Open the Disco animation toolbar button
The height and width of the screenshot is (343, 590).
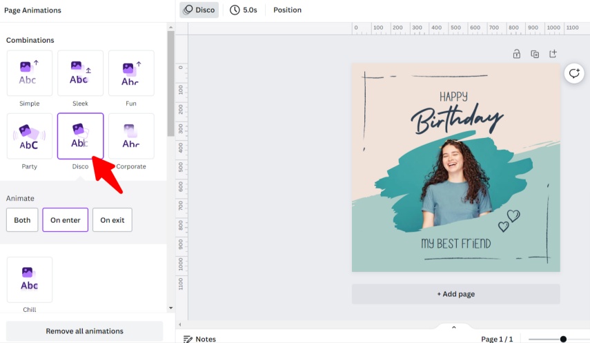[199, 10]
